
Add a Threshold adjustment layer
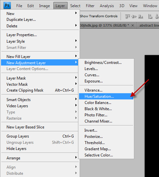106,143
